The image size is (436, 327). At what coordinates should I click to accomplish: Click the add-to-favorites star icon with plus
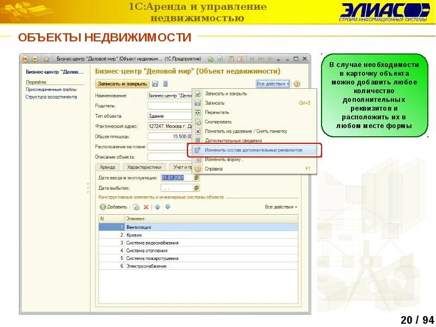tap(210, 59)
